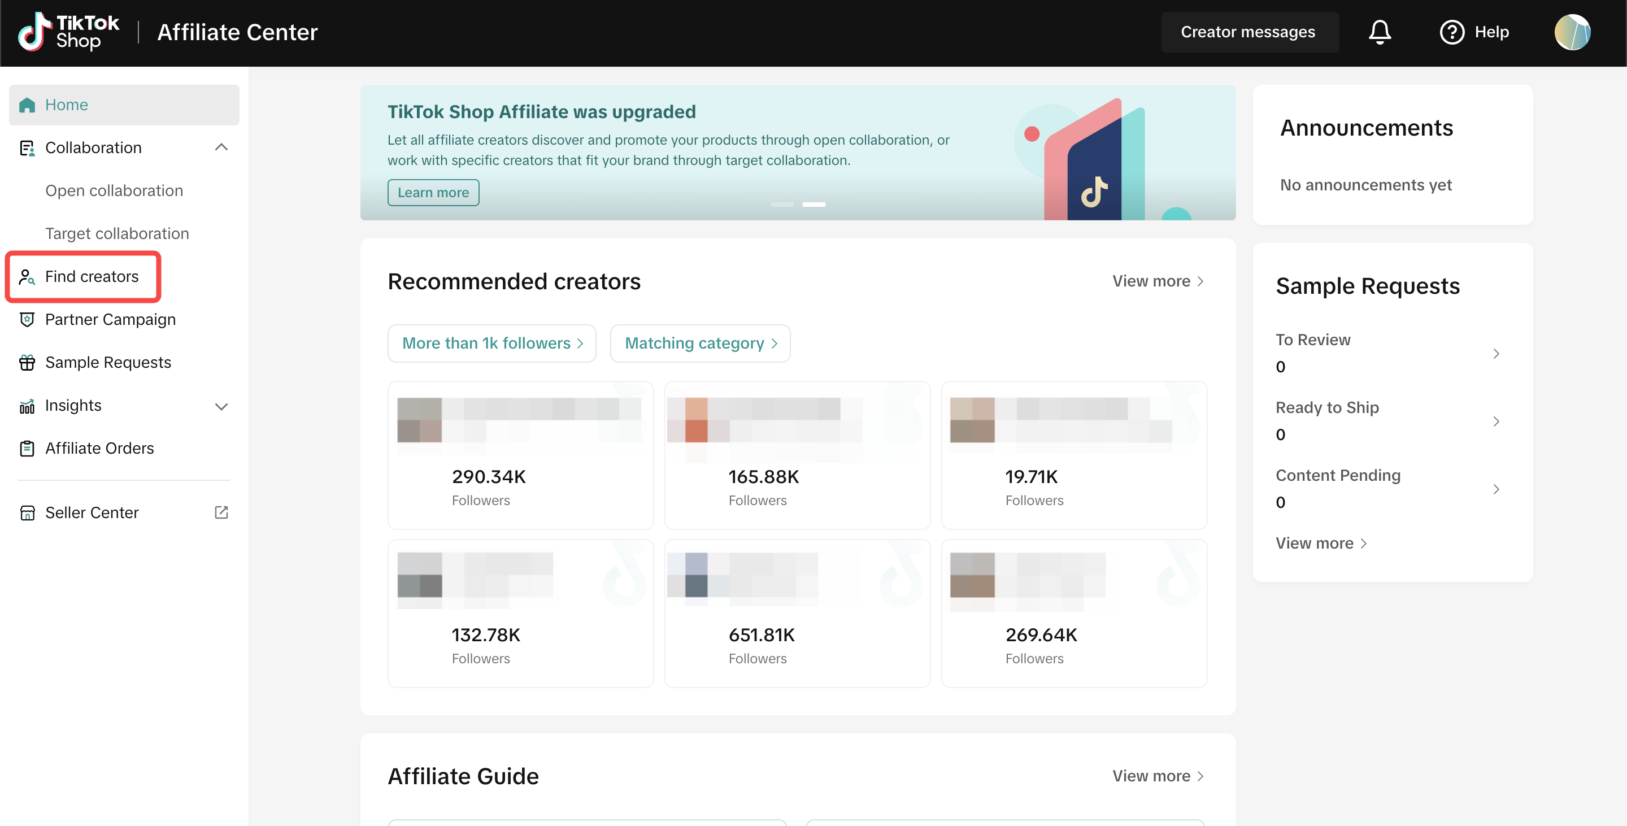Image resolution: width=1627 pixels, height=826 pixels.
Task: Click the Partner Campaign shield icon
Action: pyautogui.click(x=27, y=320)
